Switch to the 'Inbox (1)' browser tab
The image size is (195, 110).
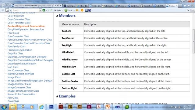(x=82, y=6)
